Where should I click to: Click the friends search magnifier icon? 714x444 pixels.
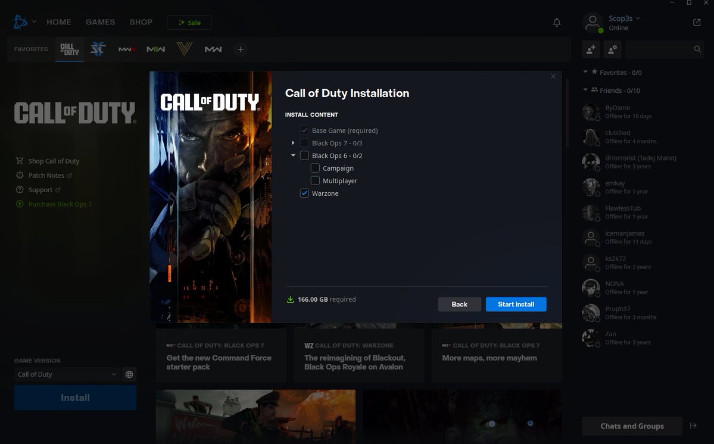point(697,49)
